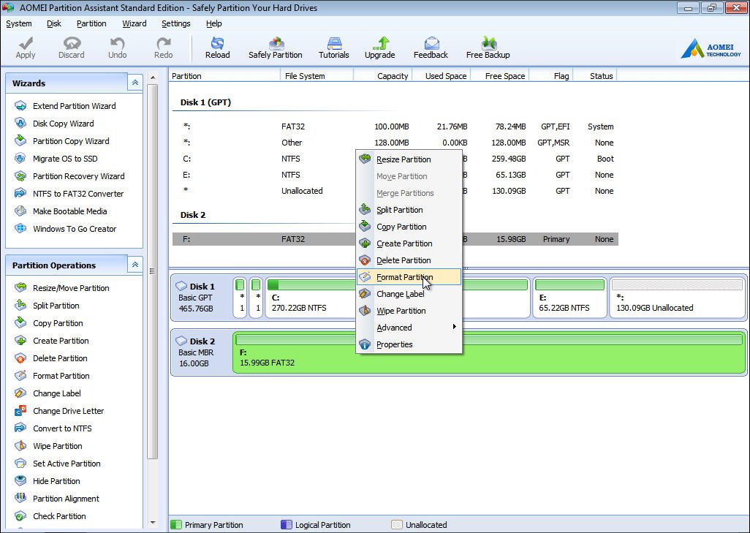Click the Reload toolbar icon
The height and width of the screenshot is (533, 750).
click(217, 48)
